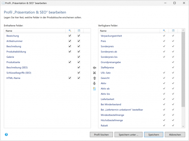
Task: Open Speichern unter dialog
Action: point(129,134)
